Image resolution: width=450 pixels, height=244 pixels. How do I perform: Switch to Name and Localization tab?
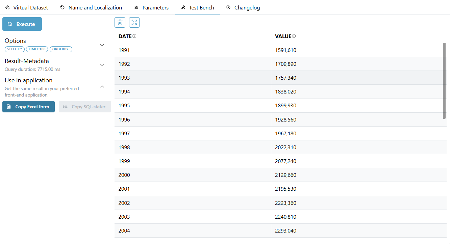click(91, 7)
